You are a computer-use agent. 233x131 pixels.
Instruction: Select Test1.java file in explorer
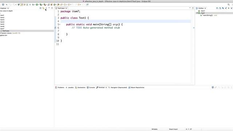(6, 31)
